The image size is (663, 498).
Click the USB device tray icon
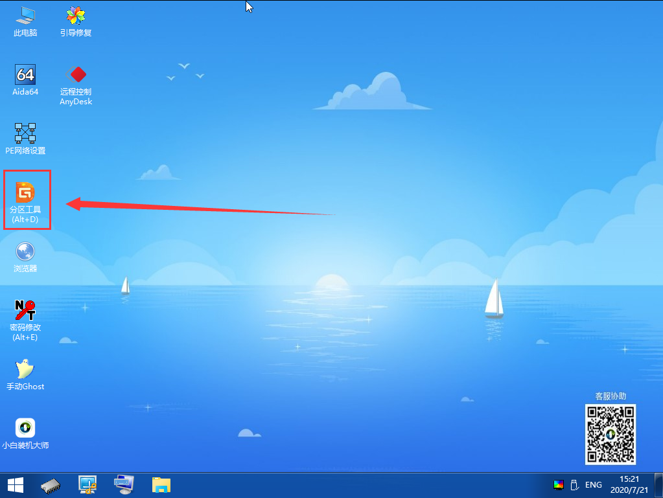(574, 485)
